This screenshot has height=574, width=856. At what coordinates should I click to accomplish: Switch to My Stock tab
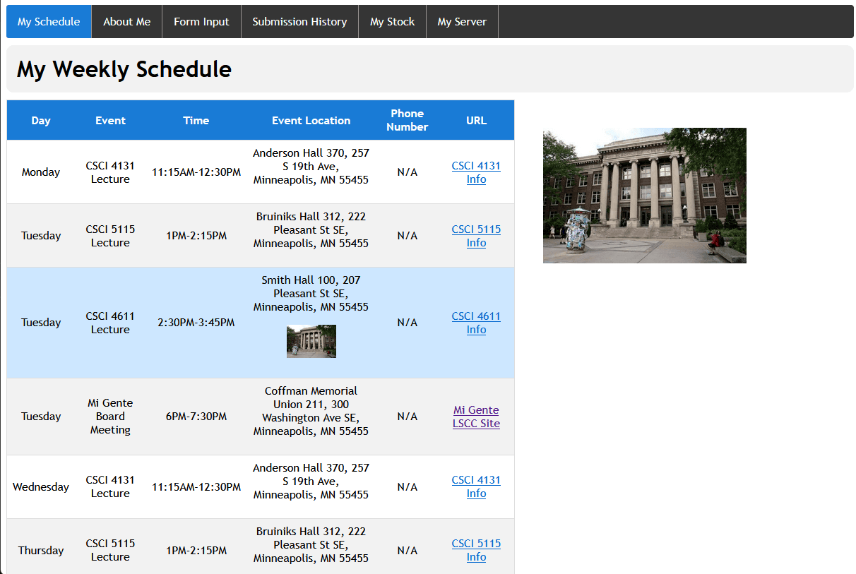click(392, 21)
